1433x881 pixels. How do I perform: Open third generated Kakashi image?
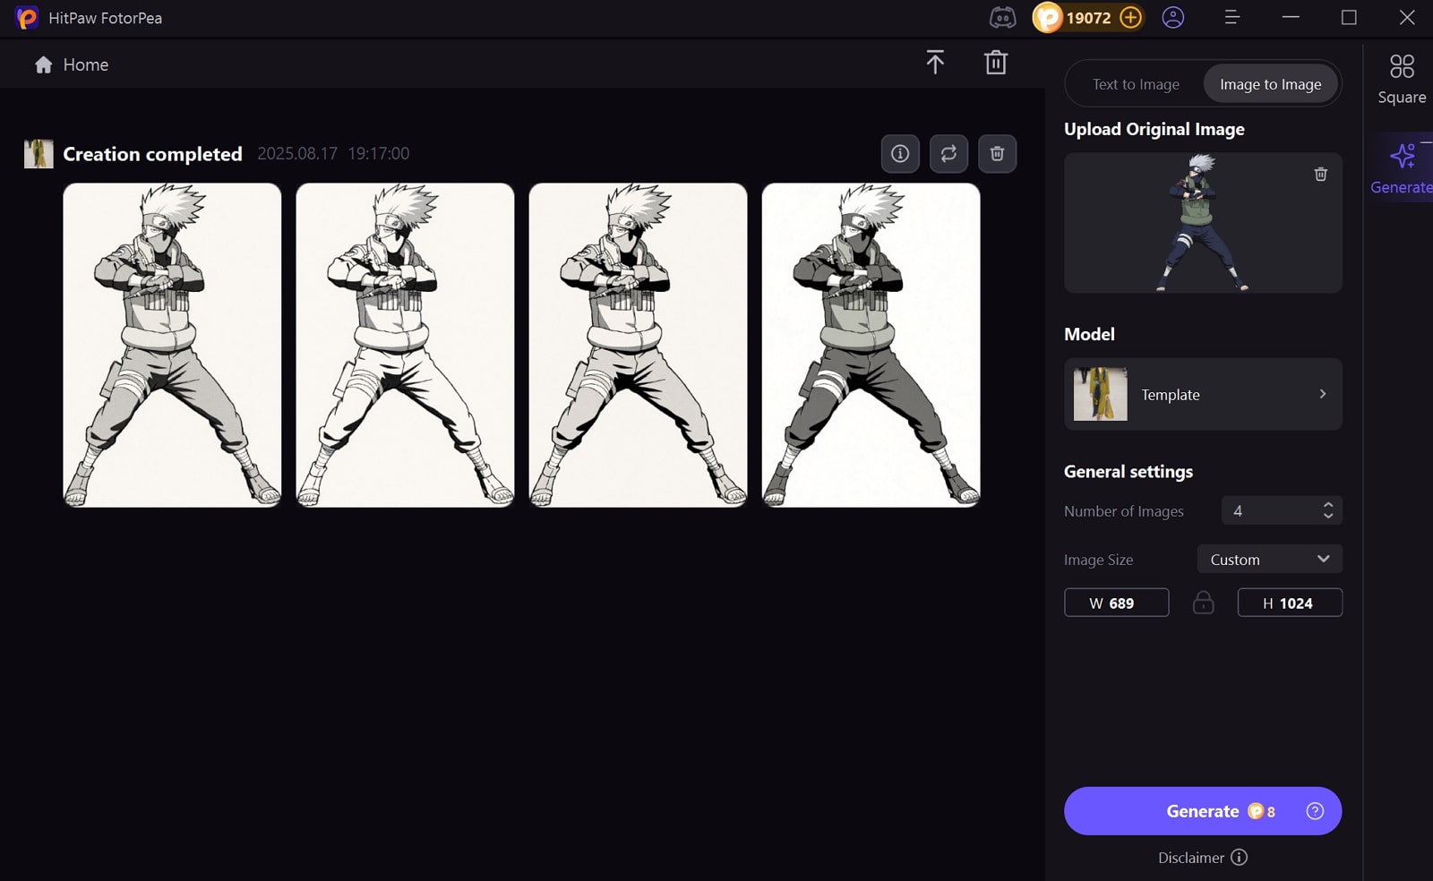[x=638, y=346]
